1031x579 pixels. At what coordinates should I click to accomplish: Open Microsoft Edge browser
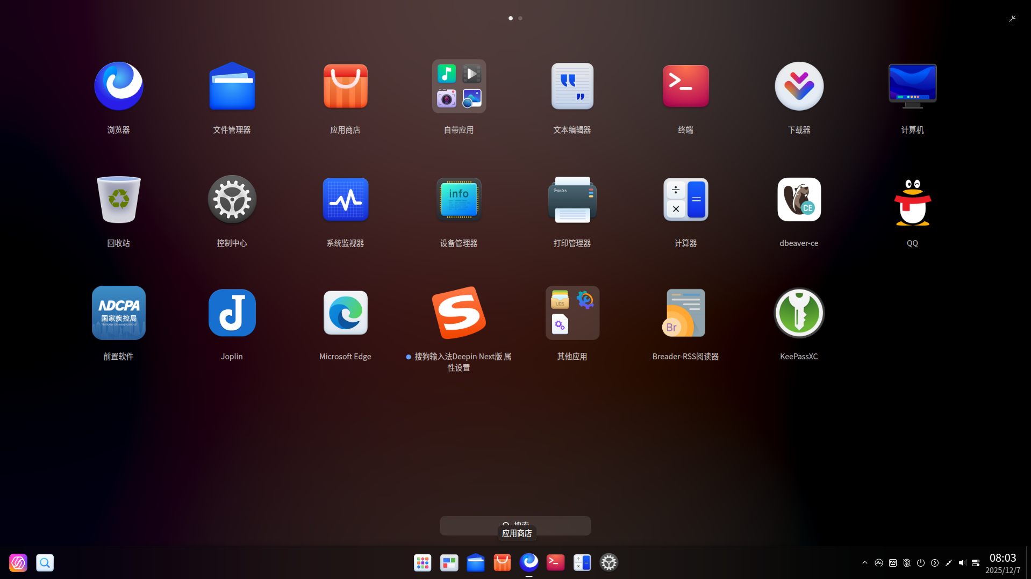click(x=345, y=313)
